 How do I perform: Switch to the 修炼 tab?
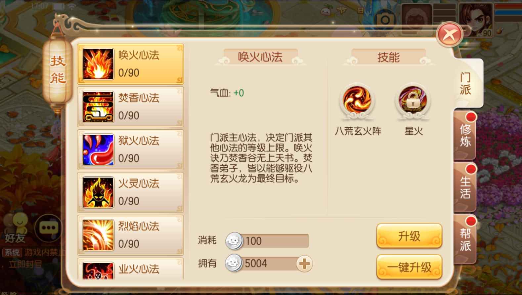[x=465, y=136]
